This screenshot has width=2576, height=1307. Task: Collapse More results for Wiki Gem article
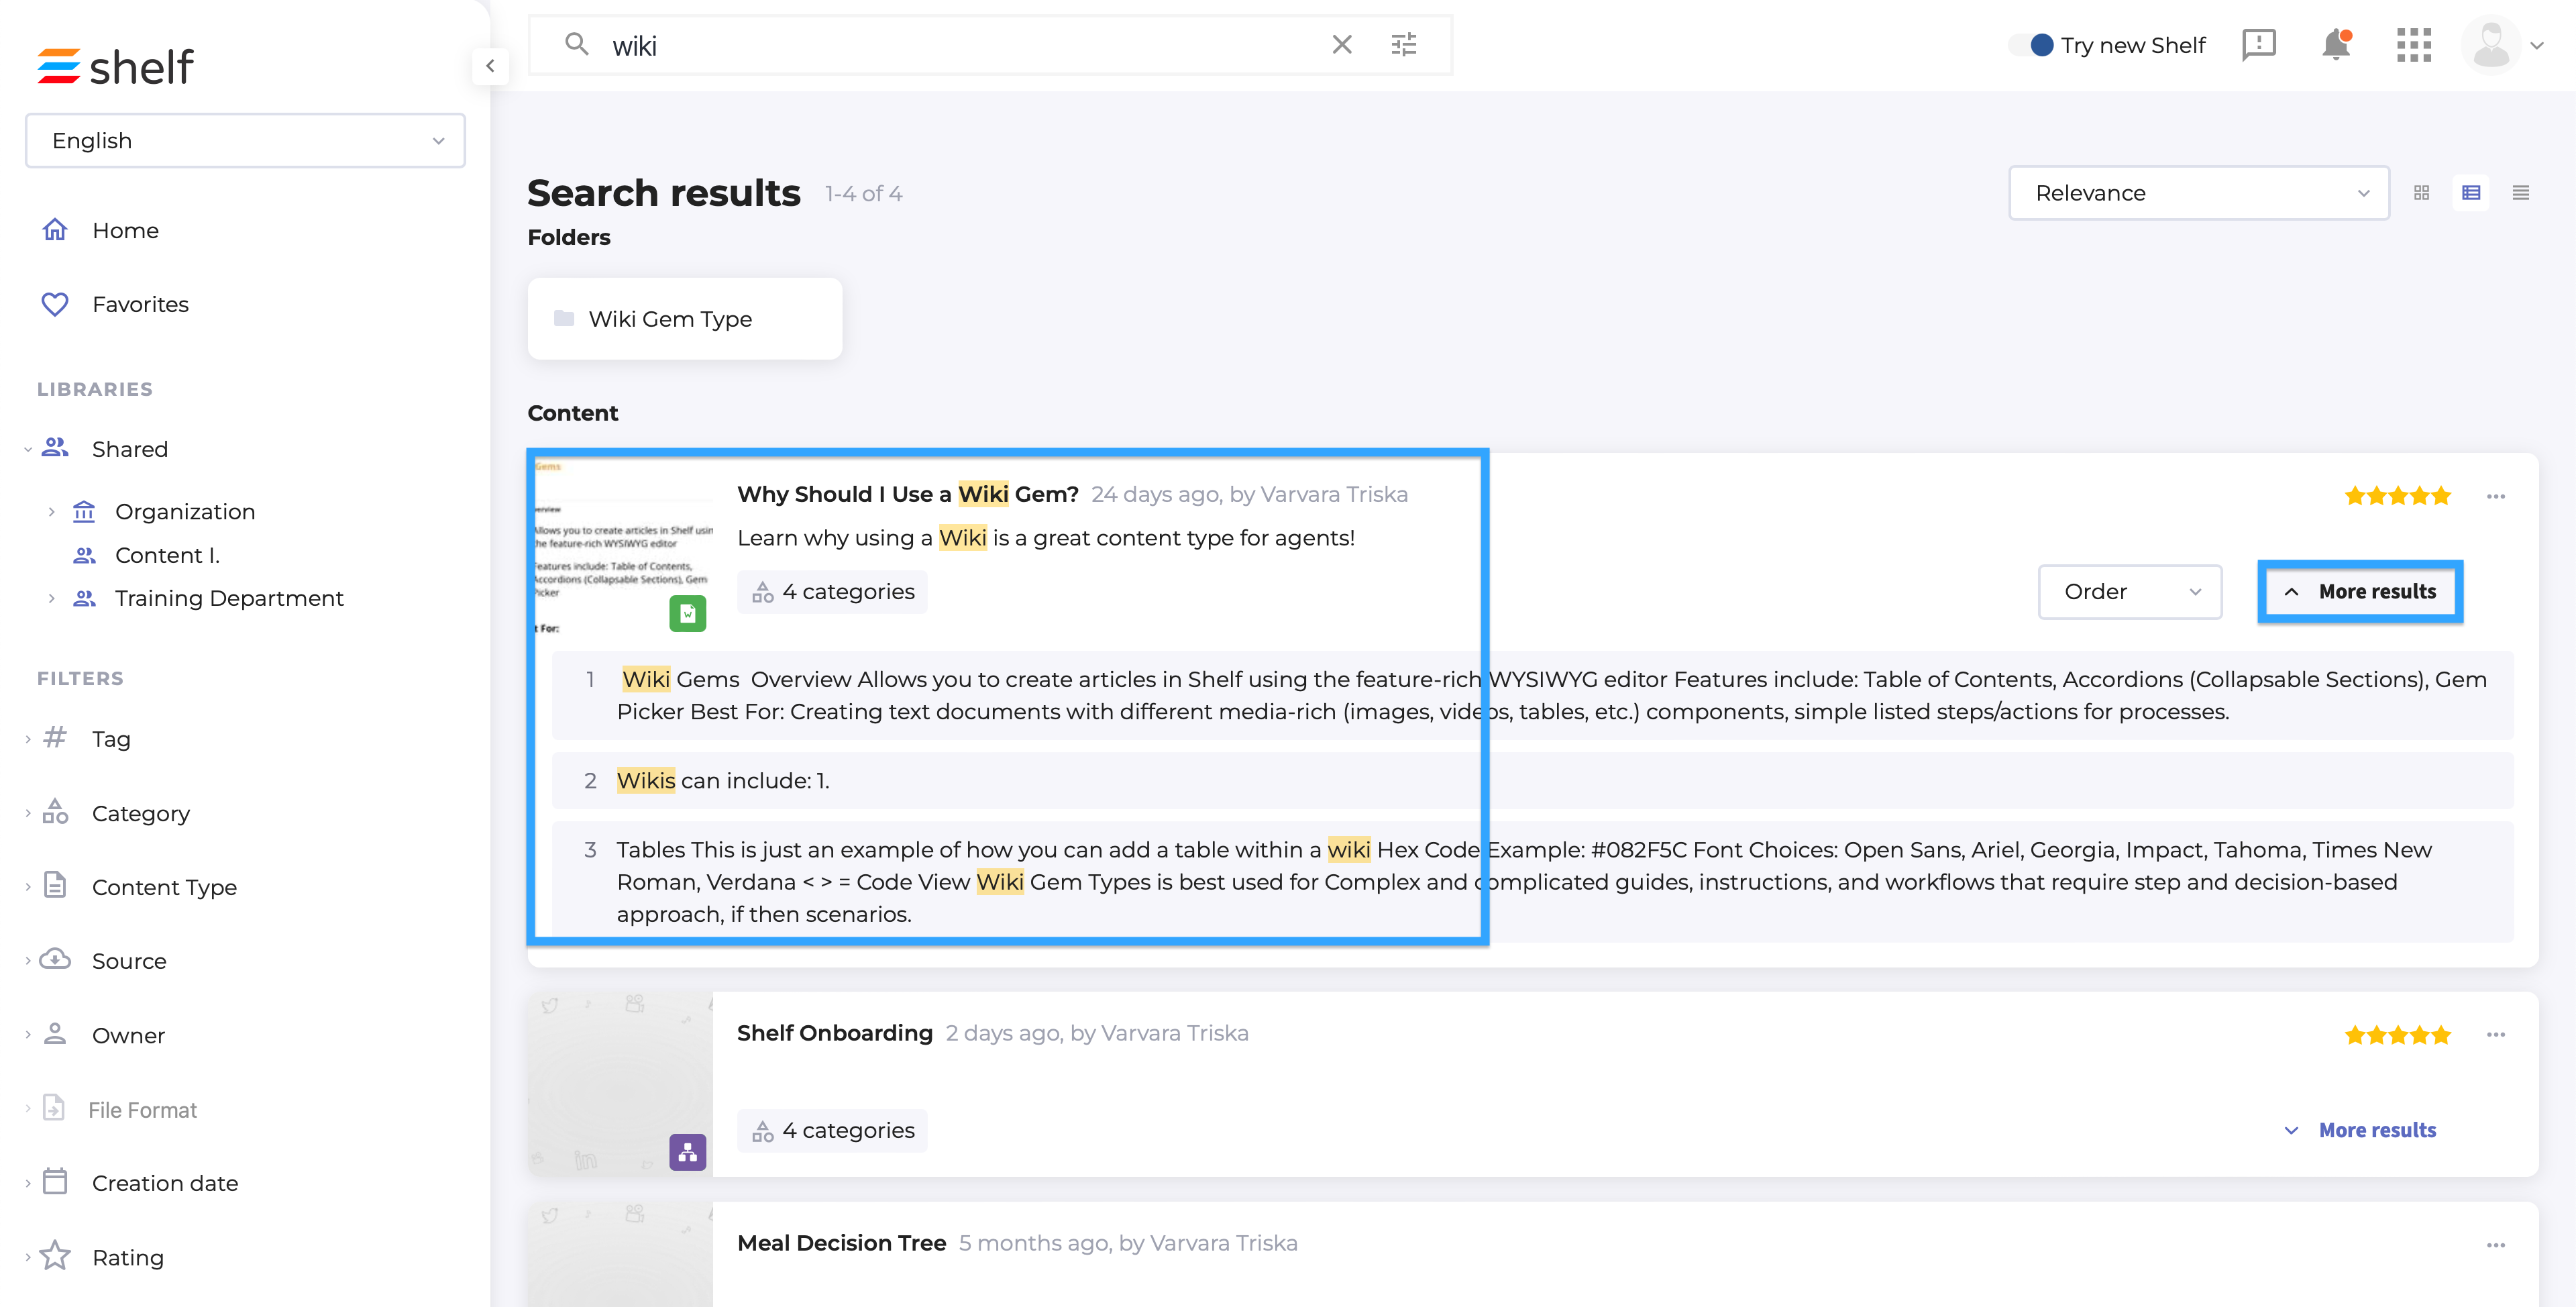(2360, 592)
